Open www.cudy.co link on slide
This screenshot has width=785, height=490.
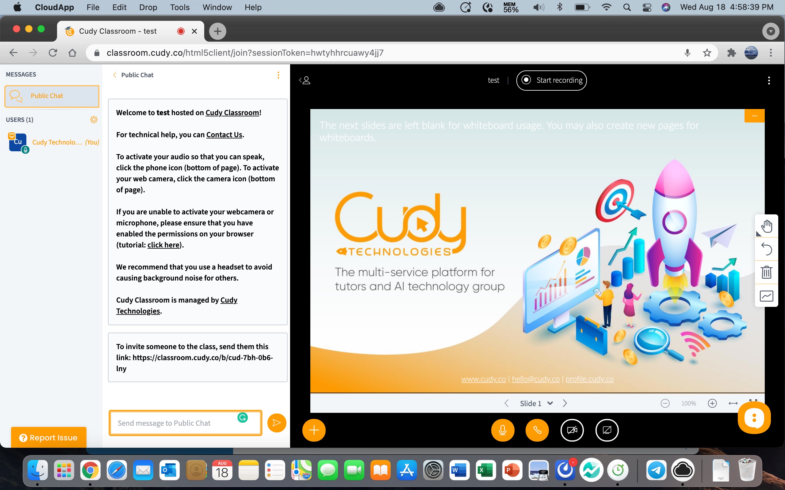point(483,379)
